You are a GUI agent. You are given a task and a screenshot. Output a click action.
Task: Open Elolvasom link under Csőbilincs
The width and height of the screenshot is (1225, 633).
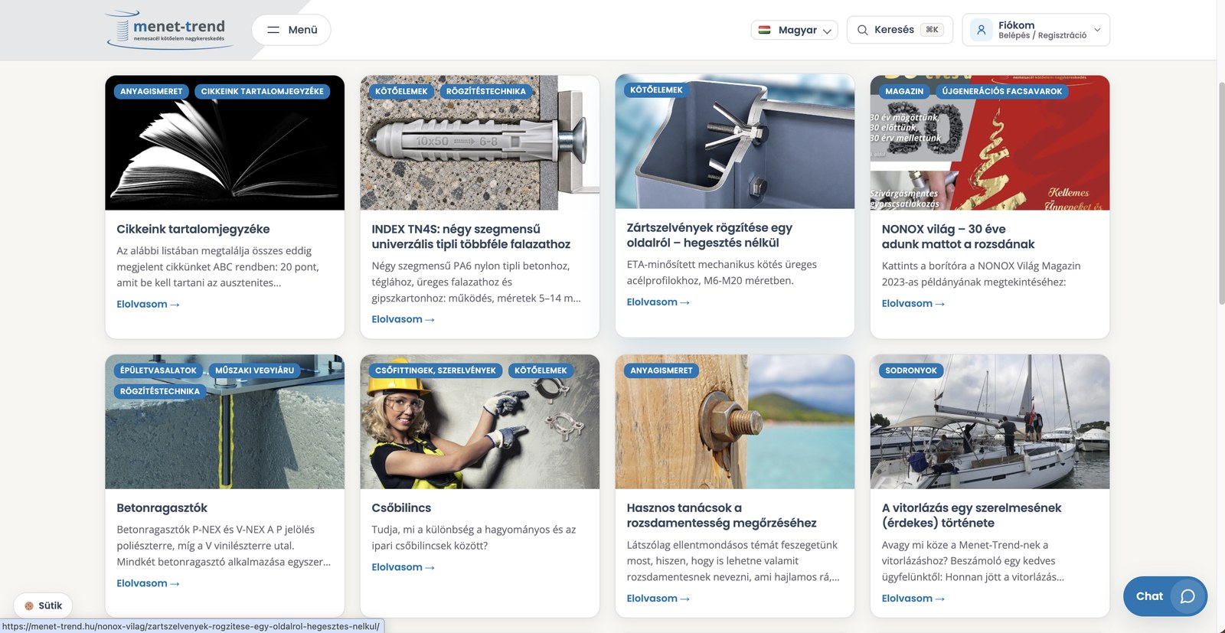tap(403, 567)
